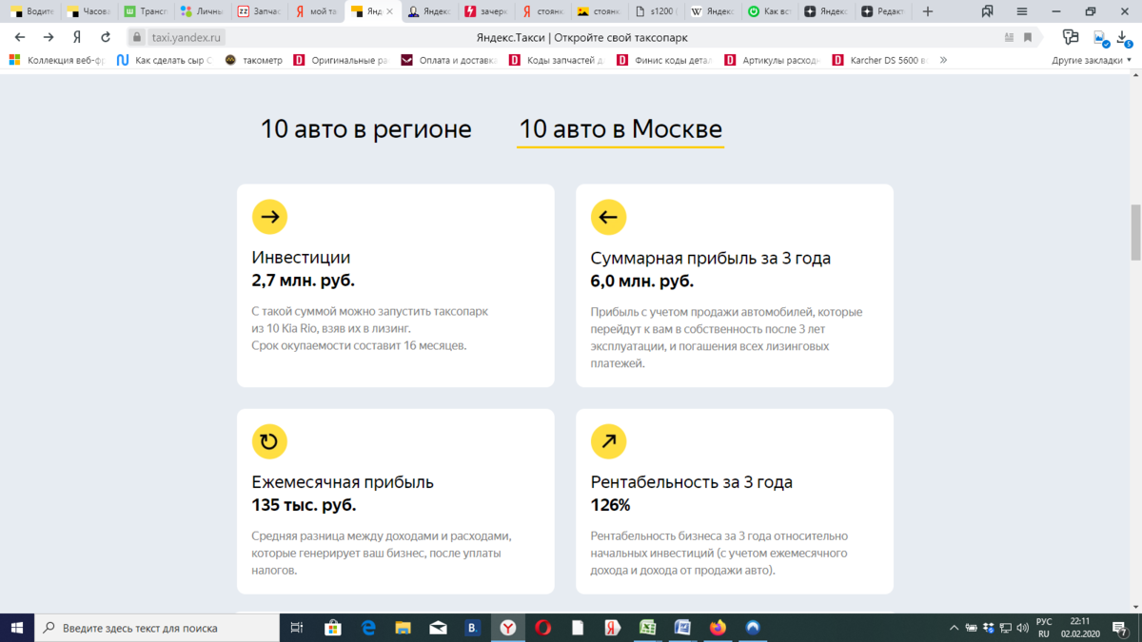The height and width of the screenshot is (642, 1142).
Task: Switch to the 'Часова' browser tab
Action: tap(89, 11)
